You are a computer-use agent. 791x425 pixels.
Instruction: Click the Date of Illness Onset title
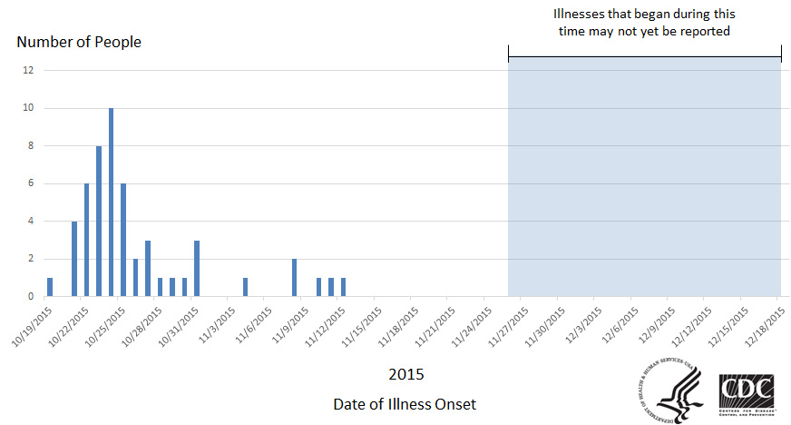pyautogui.click(x=405, y=404)
